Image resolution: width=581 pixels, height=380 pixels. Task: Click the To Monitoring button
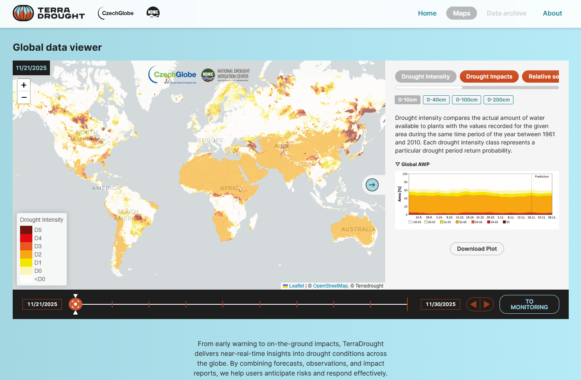pyautogui.click(x=529, y=304)
